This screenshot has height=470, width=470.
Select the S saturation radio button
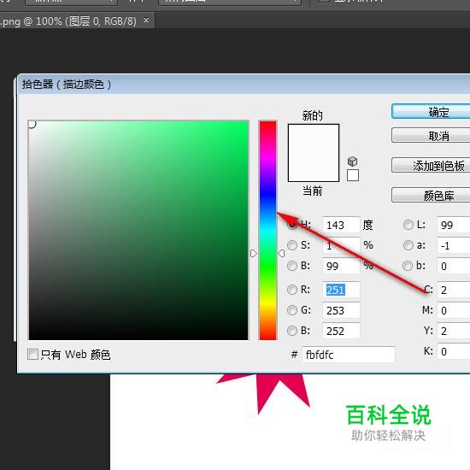(x=292, y=245)
